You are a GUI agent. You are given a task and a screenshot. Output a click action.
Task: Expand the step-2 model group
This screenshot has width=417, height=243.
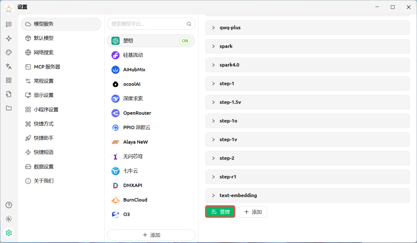307,158
